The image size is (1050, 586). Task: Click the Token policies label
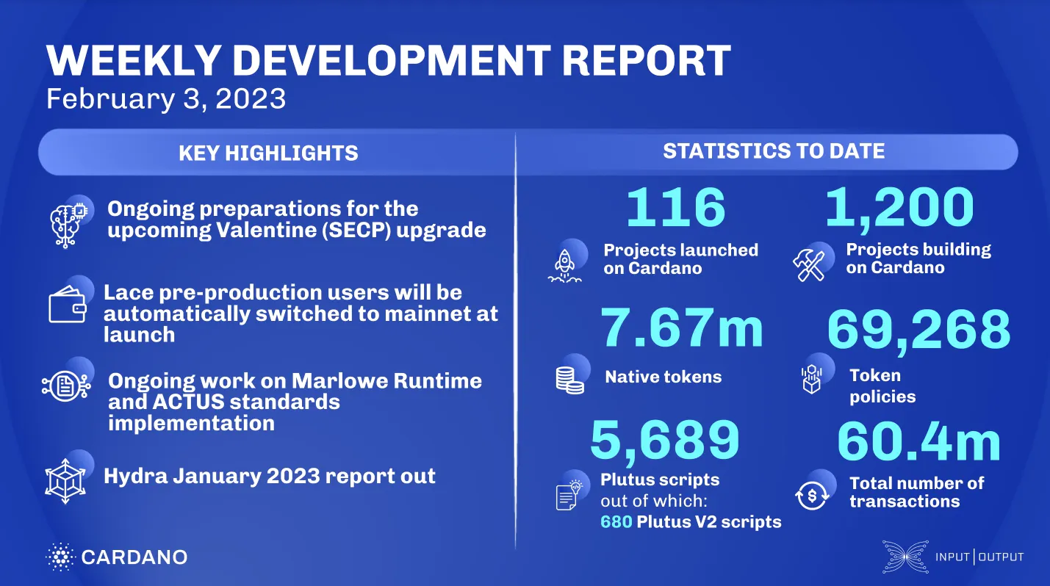(882, 386)
